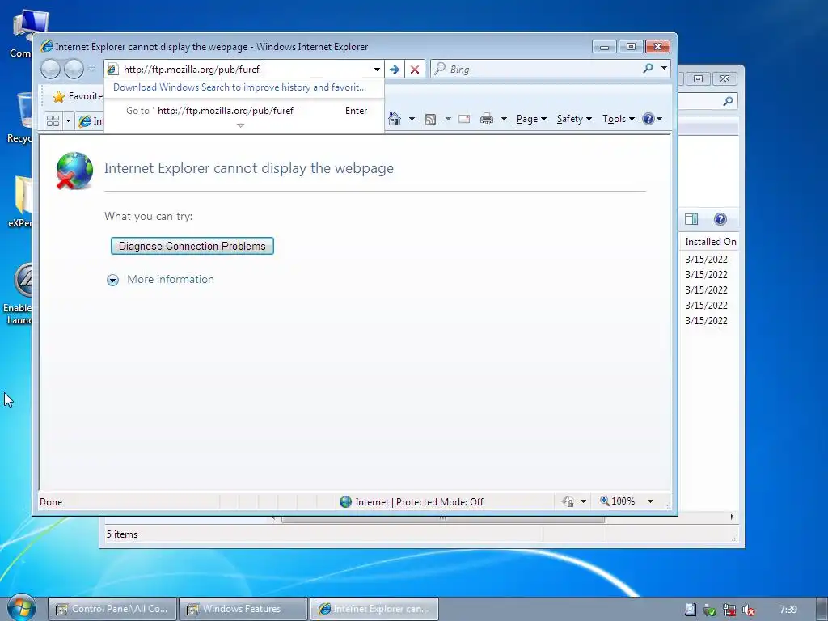Click the muted volume tray icon
Viewport: 828px width, 621px height.
tap(748, 610)
